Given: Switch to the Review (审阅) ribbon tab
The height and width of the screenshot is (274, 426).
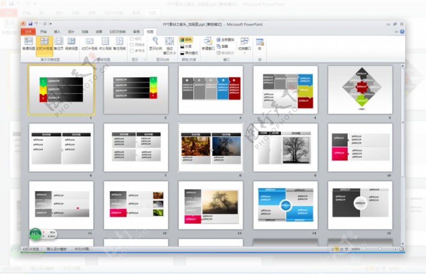Looking at the screenshot, I should pos(136,32).
